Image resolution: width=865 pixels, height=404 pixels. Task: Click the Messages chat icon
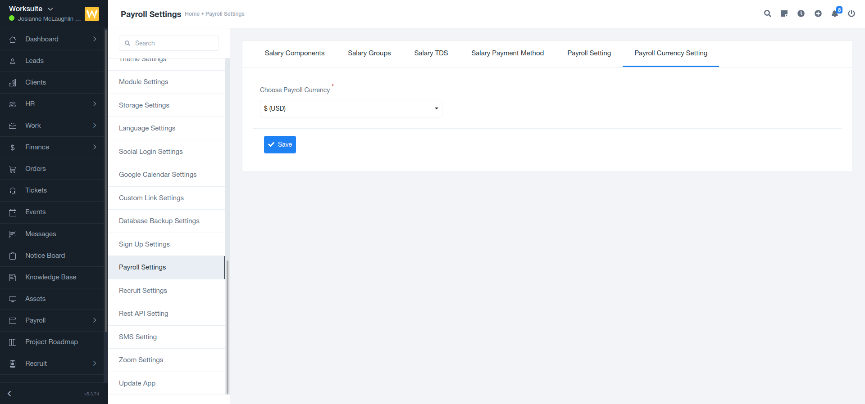(x=13, y=234)
